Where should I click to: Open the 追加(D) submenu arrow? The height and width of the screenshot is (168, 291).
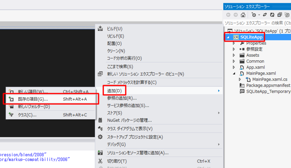tap(219, 91)
